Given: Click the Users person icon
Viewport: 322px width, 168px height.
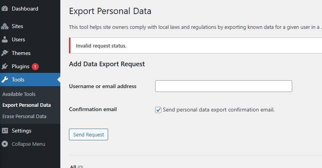Looking at the screenshot, I should [x=5, y=39].
